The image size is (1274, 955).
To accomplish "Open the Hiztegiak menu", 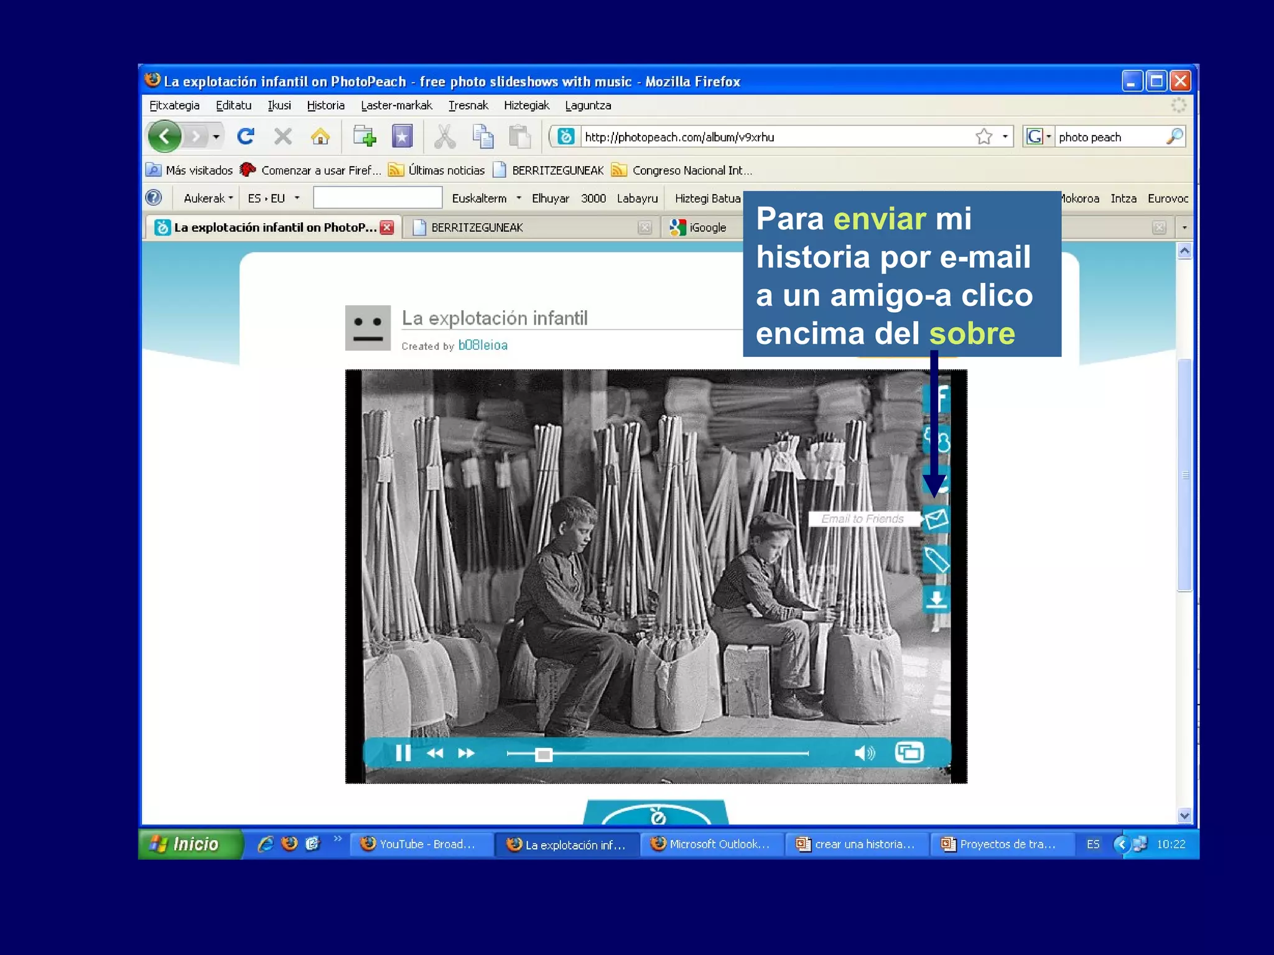I will 526,105.
